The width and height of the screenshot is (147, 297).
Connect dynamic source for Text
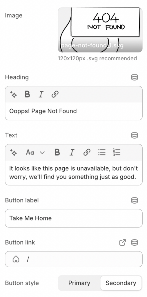135,135
